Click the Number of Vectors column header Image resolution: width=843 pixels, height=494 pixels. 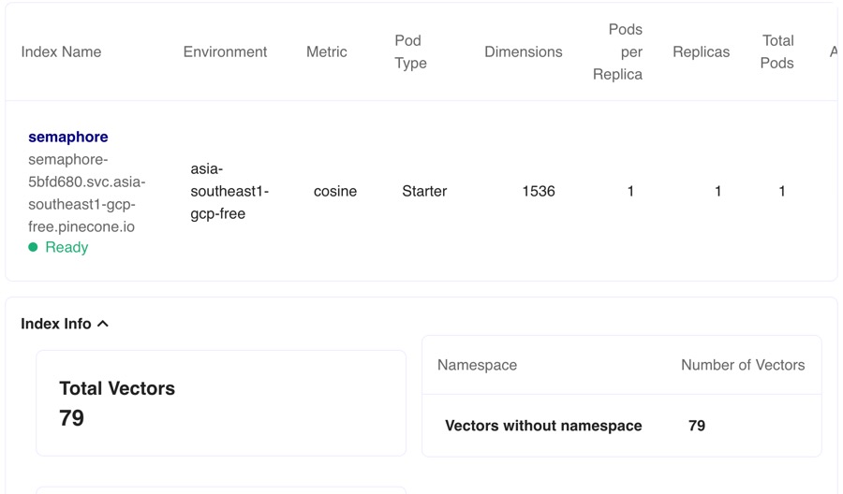point(743,365)
